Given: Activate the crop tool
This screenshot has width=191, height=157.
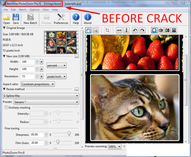Looking at the screenshot, I should [107, 30].
